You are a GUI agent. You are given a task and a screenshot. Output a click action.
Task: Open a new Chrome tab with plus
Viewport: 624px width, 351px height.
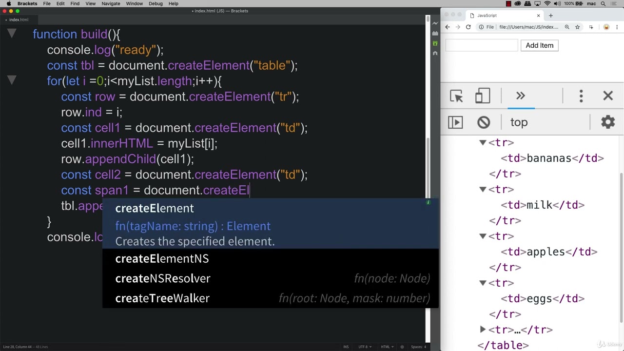click(x=550, y=16)
